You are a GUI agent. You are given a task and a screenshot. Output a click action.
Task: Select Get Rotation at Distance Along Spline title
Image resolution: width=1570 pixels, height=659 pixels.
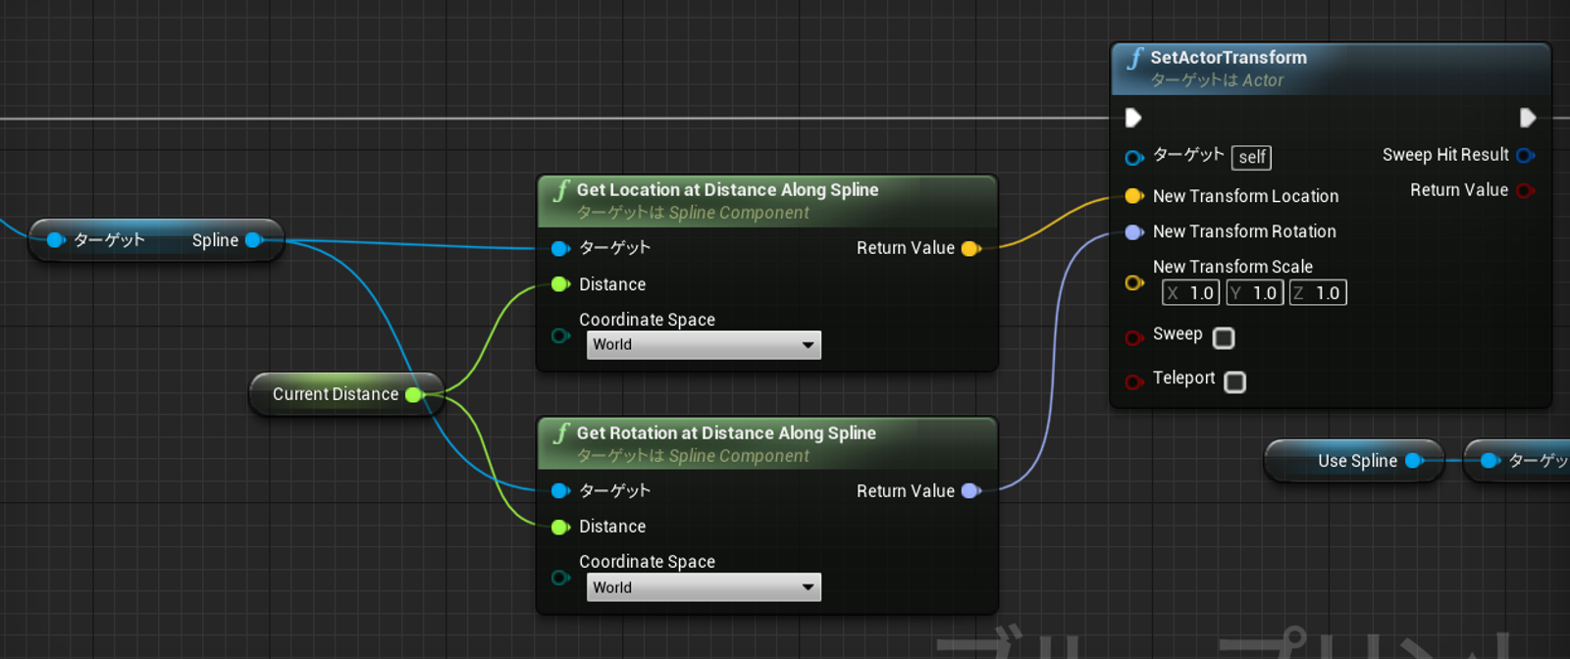click(726, 432)
